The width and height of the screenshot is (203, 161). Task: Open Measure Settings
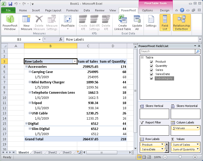(x=52, y=23)
